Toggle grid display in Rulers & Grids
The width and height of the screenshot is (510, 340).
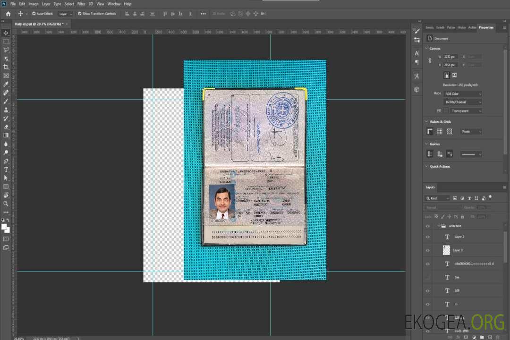pyautogui.click(x=440, y=131)
